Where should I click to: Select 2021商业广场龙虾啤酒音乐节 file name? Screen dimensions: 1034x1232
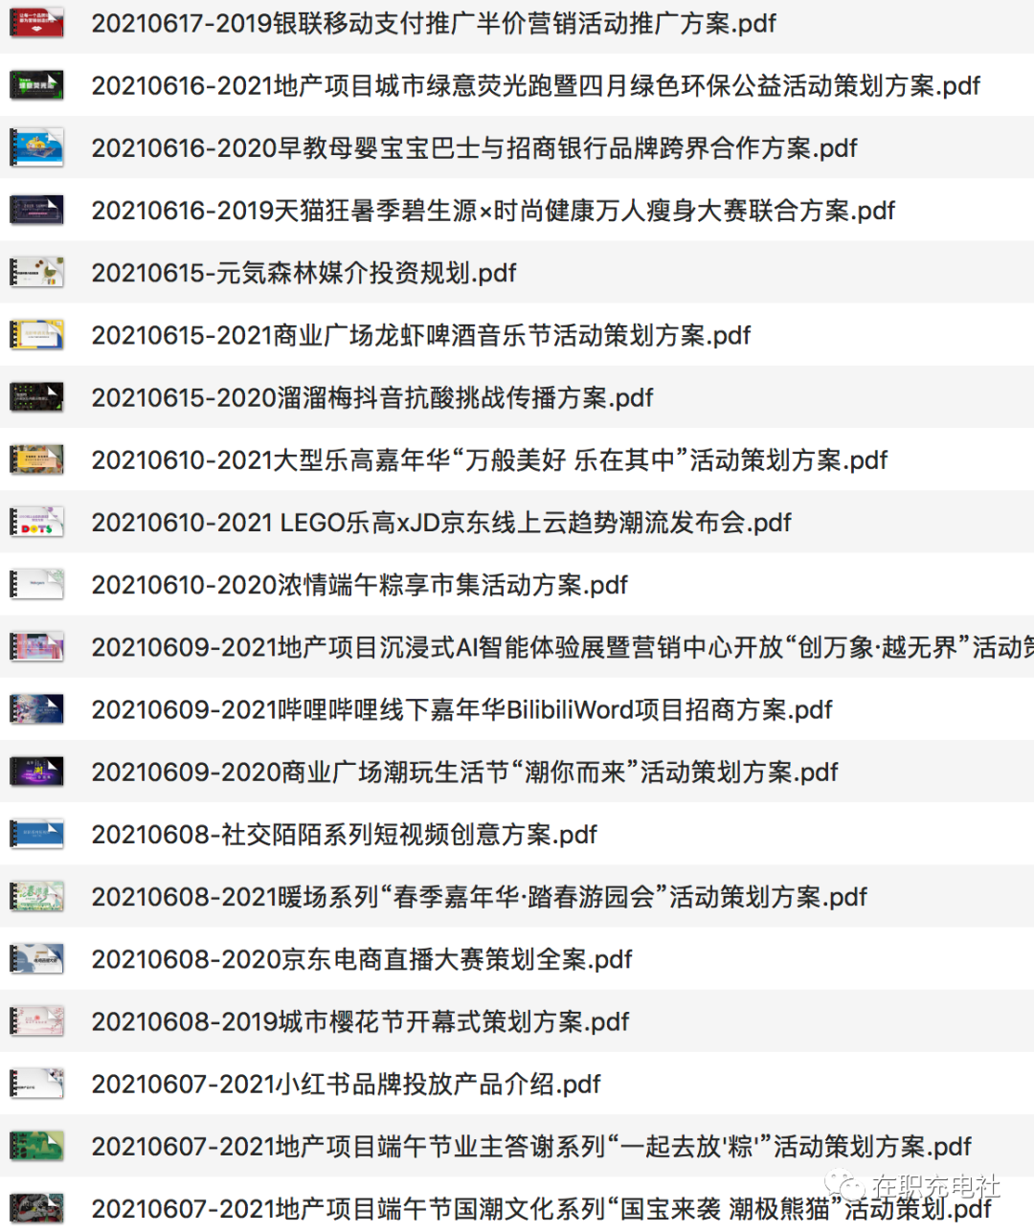pos(420,335)
